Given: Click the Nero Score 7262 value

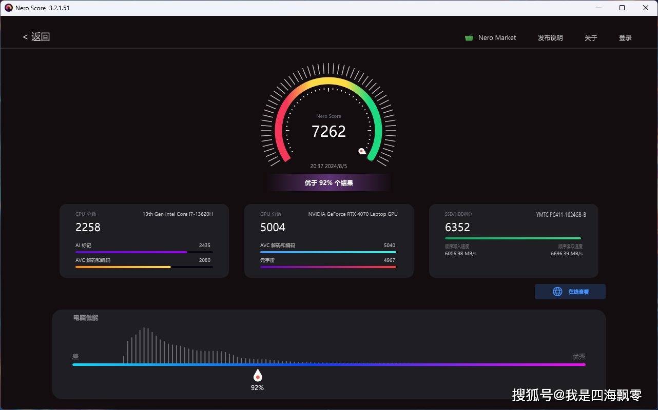Looking at the screenshot, I should [x=328, y=132].
